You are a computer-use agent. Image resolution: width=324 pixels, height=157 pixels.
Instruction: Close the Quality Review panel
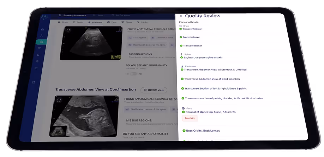[x=181, y=16]
